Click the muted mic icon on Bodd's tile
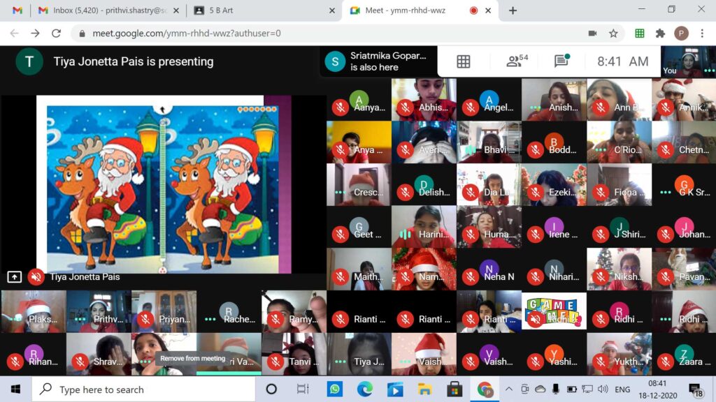Viewport: 716px width, 402px height. 535,149
